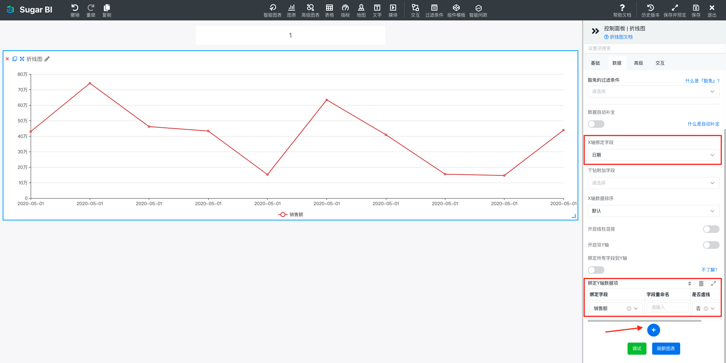Click the 销售额 legend item
Viewport: 726px width, 363px height.
[x=291, y=214]
